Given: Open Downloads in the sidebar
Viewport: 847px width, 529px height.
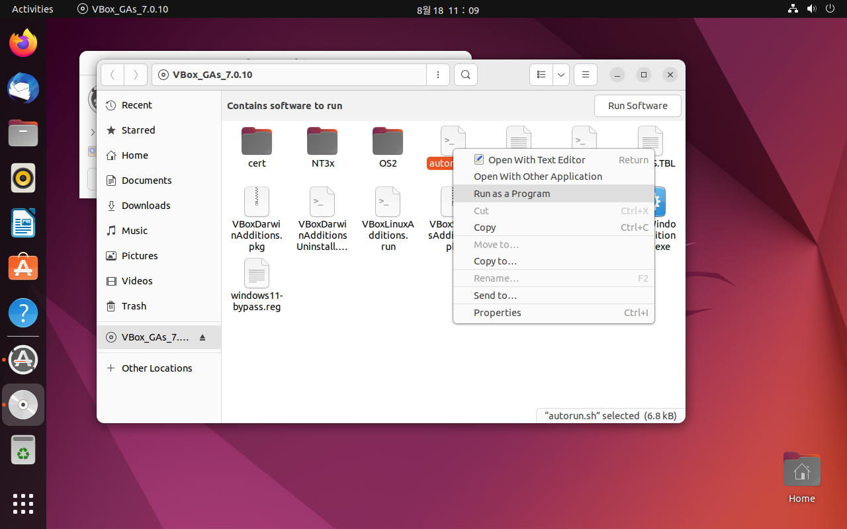Looking at the screenshot, I should click(x=159, y=206).
